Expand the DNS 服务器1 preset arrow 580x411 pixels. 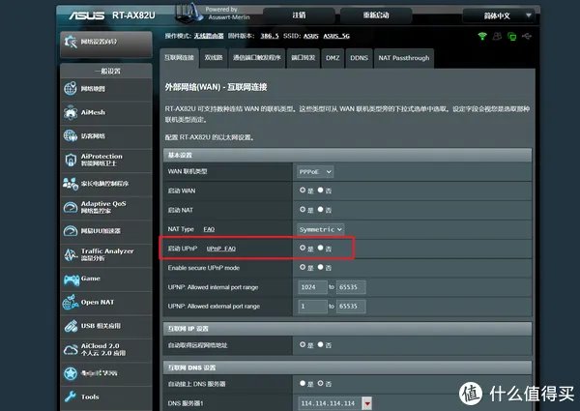click(x=367, y=403)
